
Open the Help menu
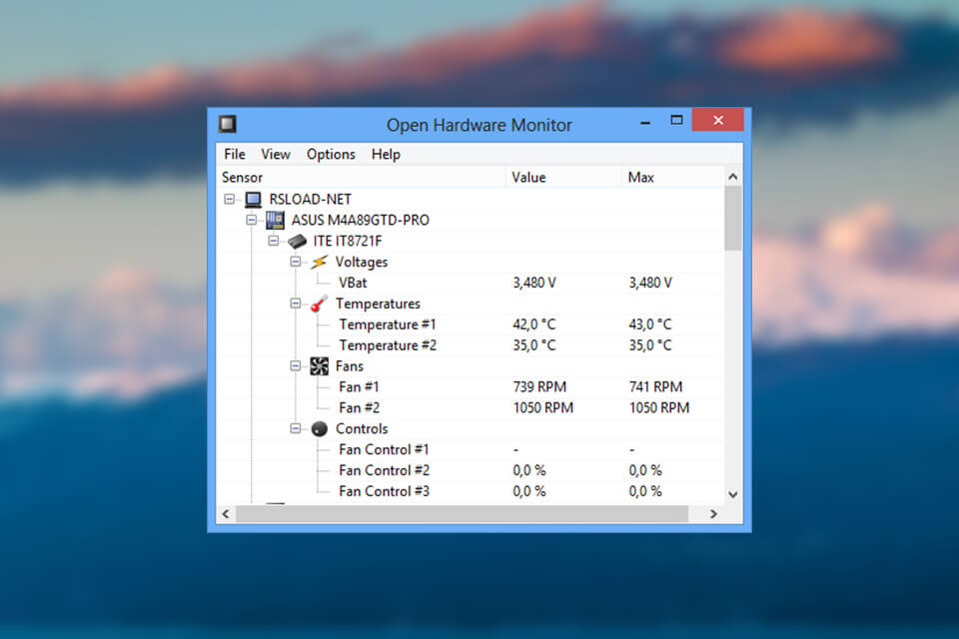tap(386, 154)
